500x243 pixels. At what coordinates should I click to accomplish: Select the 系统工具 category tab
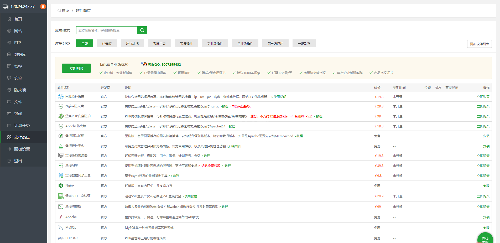[x=159, y=43]
